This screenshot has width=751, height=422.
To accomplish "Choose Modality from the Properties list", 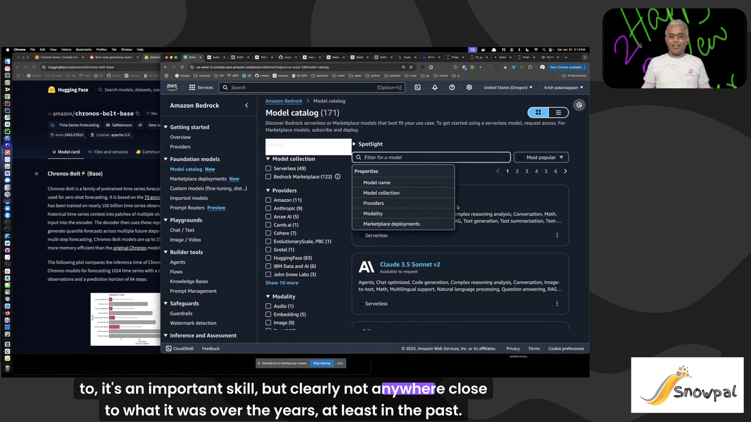I will pos(404,213).
